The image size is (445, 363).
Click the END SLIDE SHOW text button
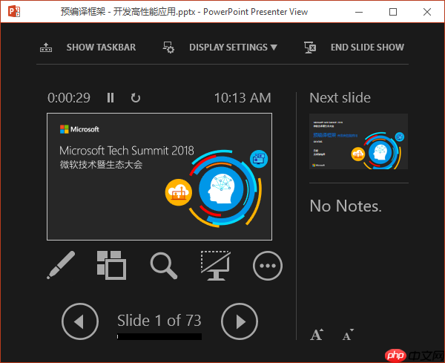tap(367, 48)
